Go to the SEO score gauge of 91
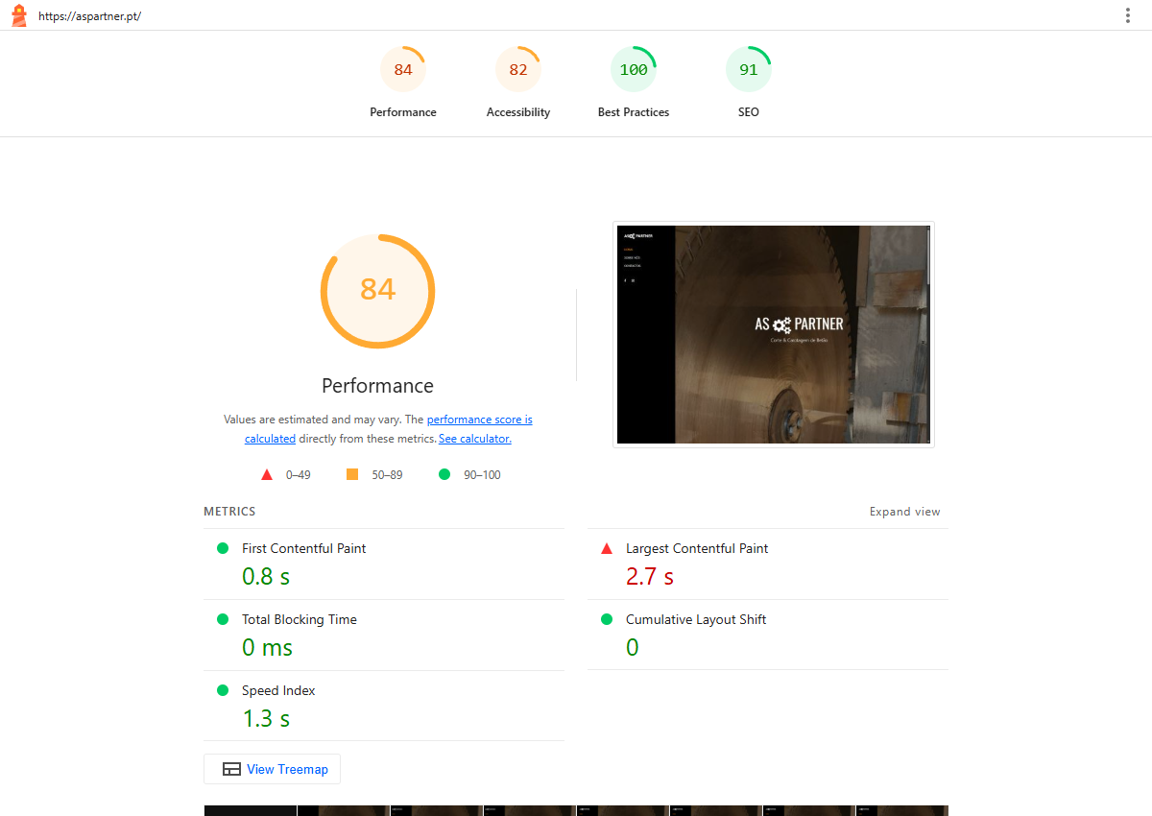Screen dimensions: 1152x816 (749, 70)
